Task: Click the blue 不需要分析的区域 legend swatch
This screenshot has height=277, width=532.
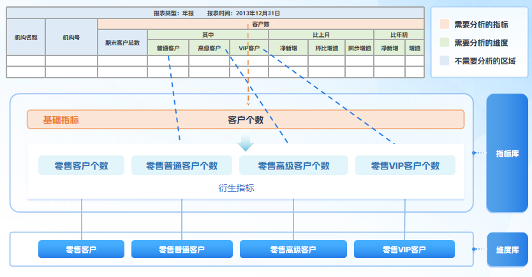Action: tap(445, 61)
